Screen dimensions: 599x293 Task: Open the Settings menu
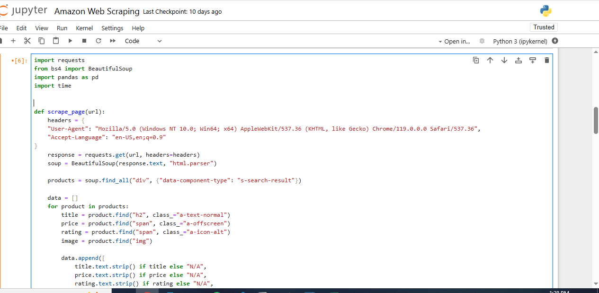tap(112, 28)
